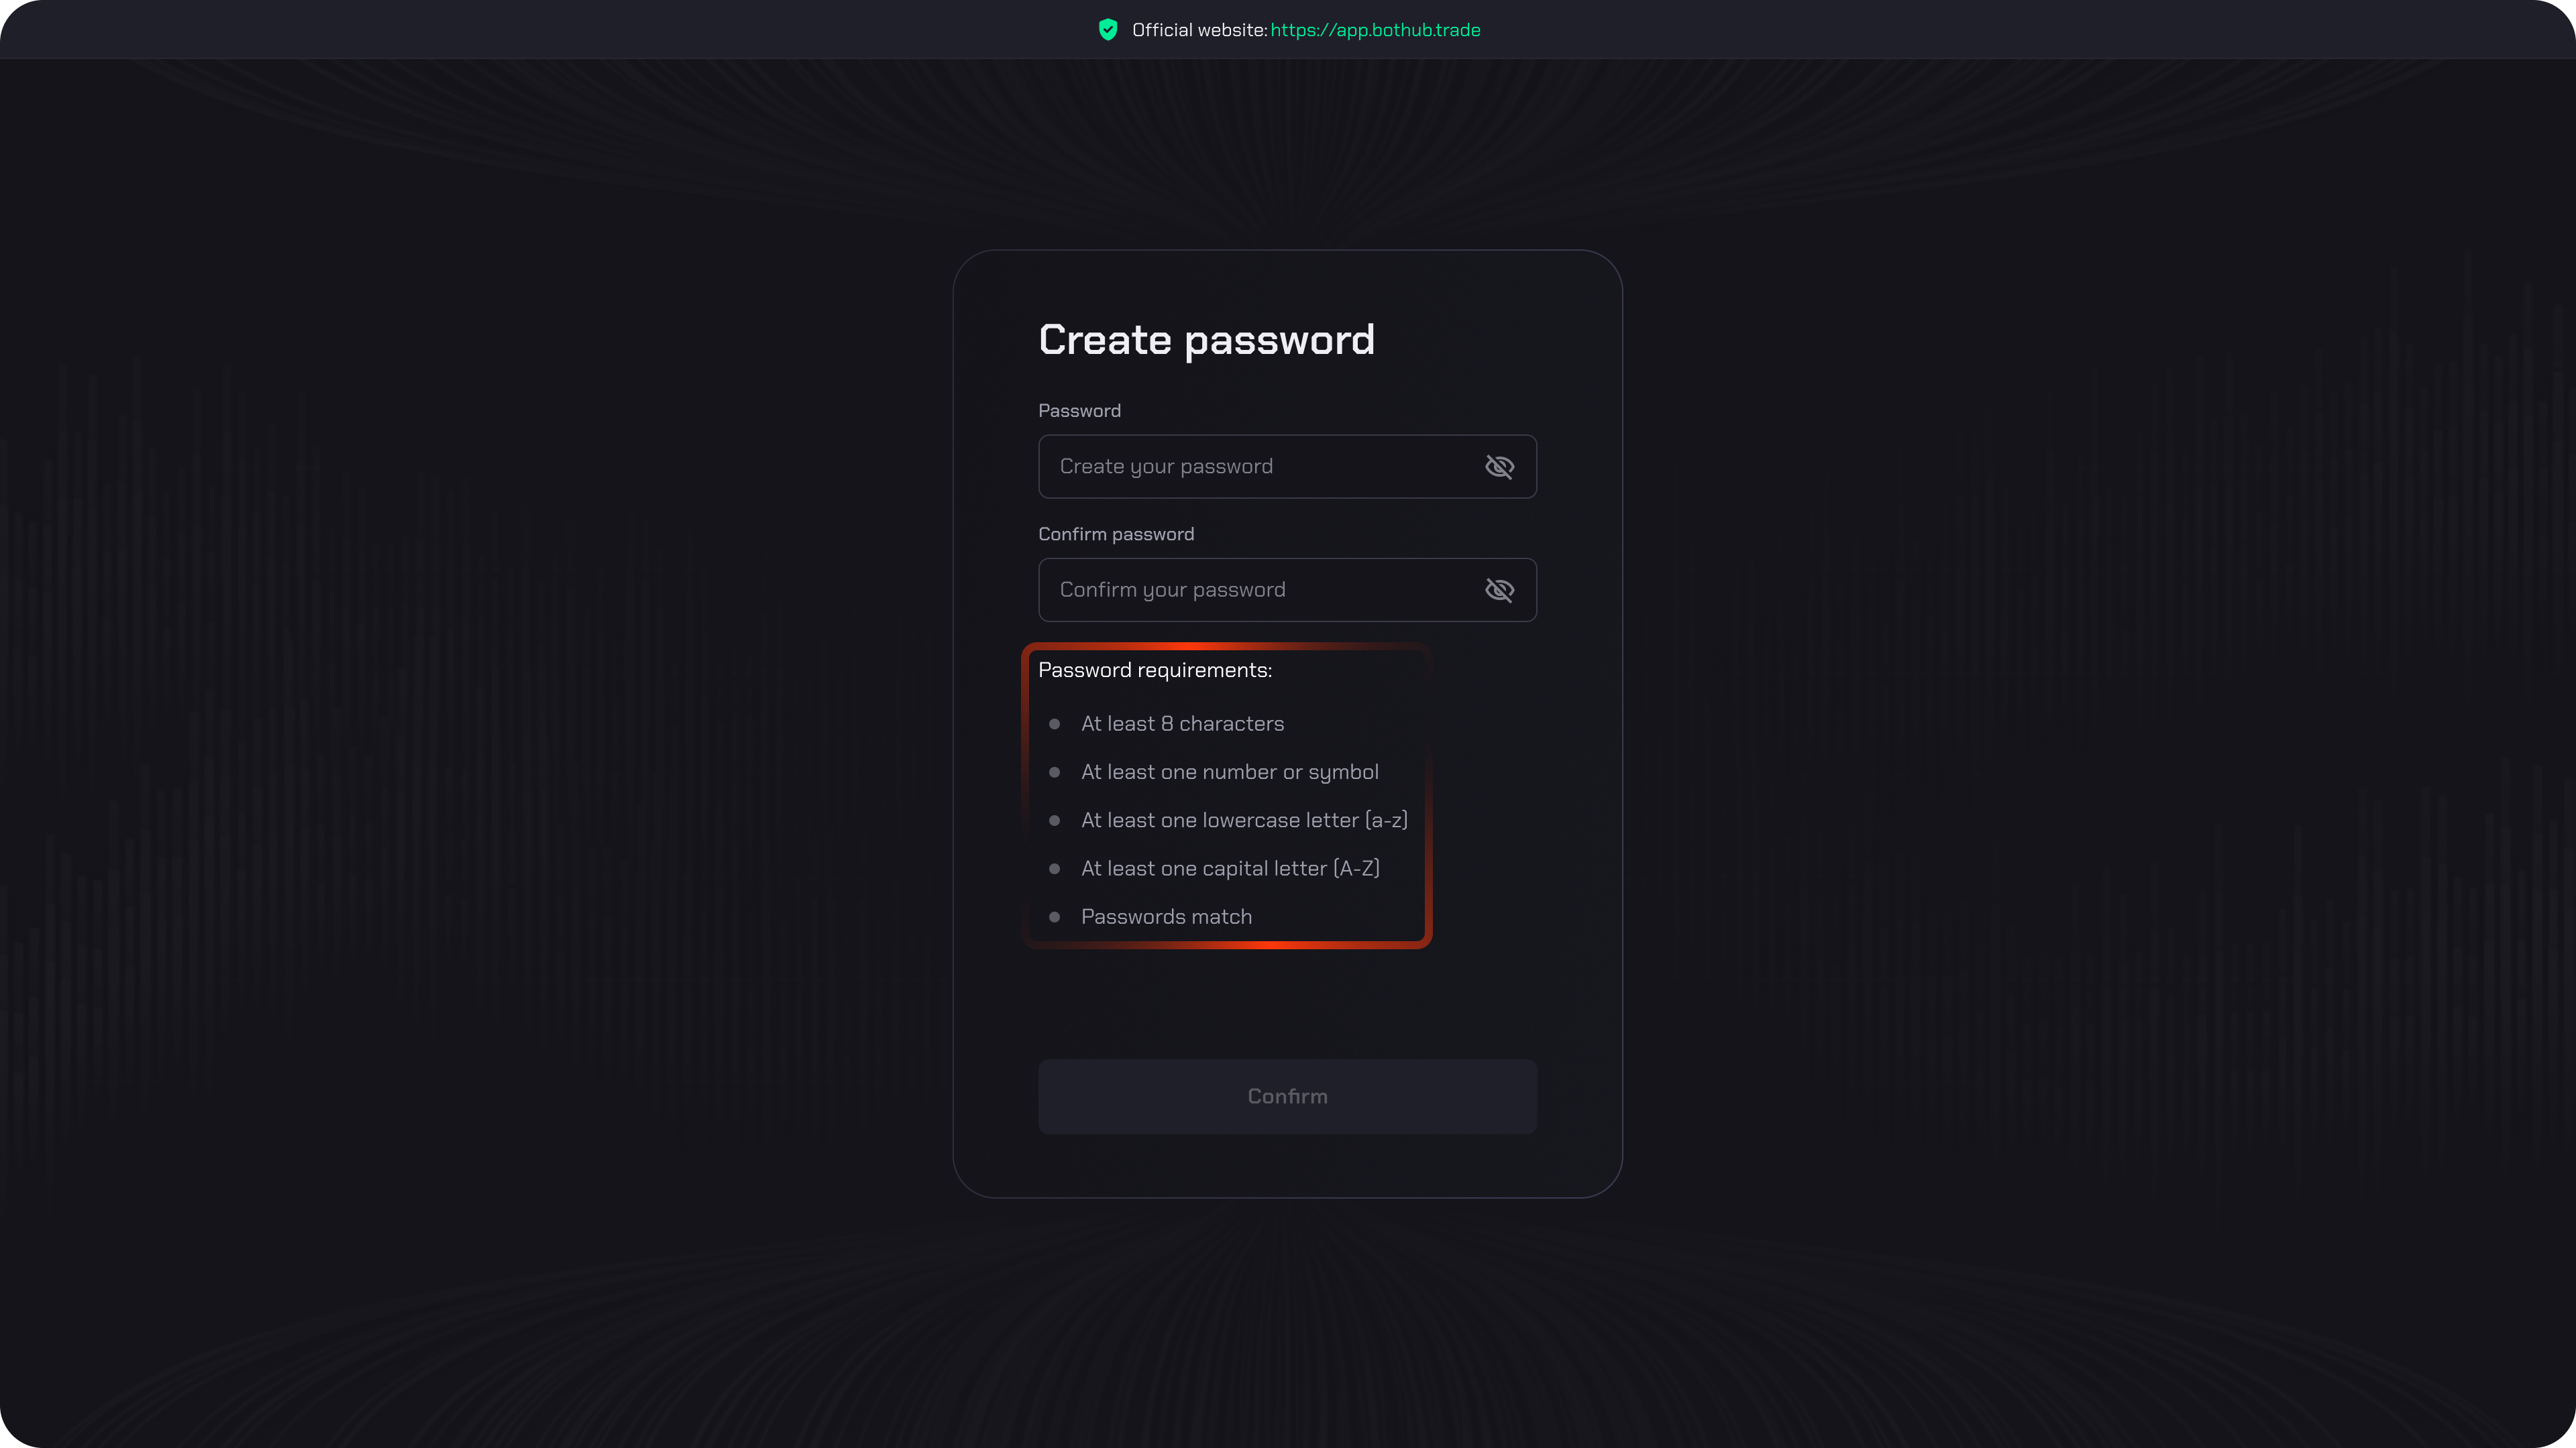Click the bullet dot beside the capital letter requirement
This screenshot has width=2576, height=1448.
click(1054, 868)
